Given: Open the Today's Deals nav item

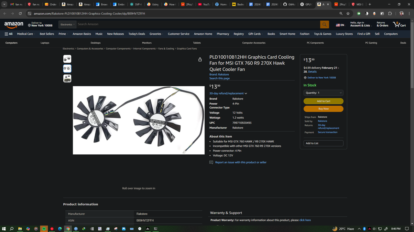Looking at the screenshot, I should (136, 34).
